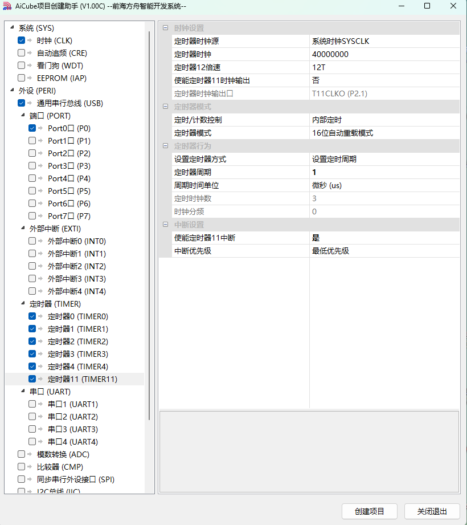Select the 定时器1 (TIMER1) tree item
The height and width of the screenshot is (525, 467).
point(78,329)
